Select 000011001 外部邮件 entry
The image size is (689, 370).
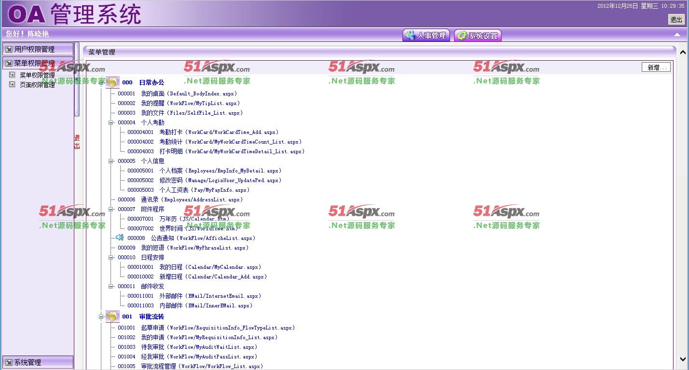pos(194,296)
